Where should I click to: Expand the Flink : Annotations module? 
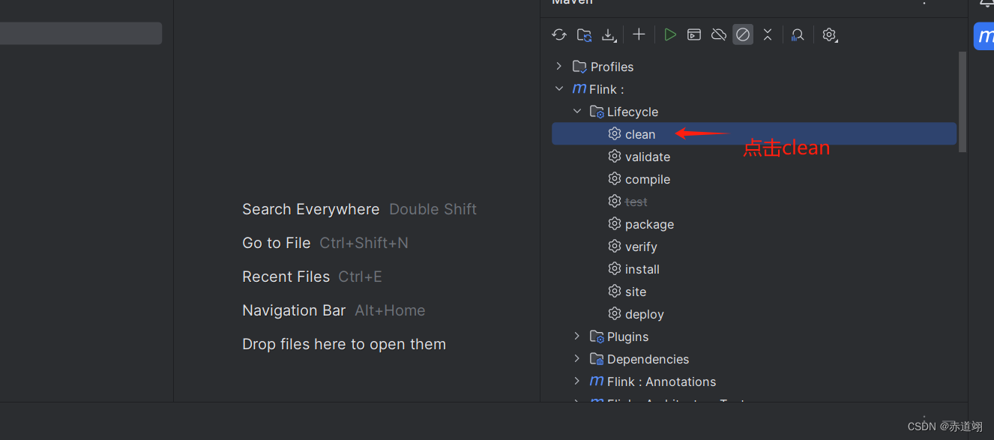point(577,382)
